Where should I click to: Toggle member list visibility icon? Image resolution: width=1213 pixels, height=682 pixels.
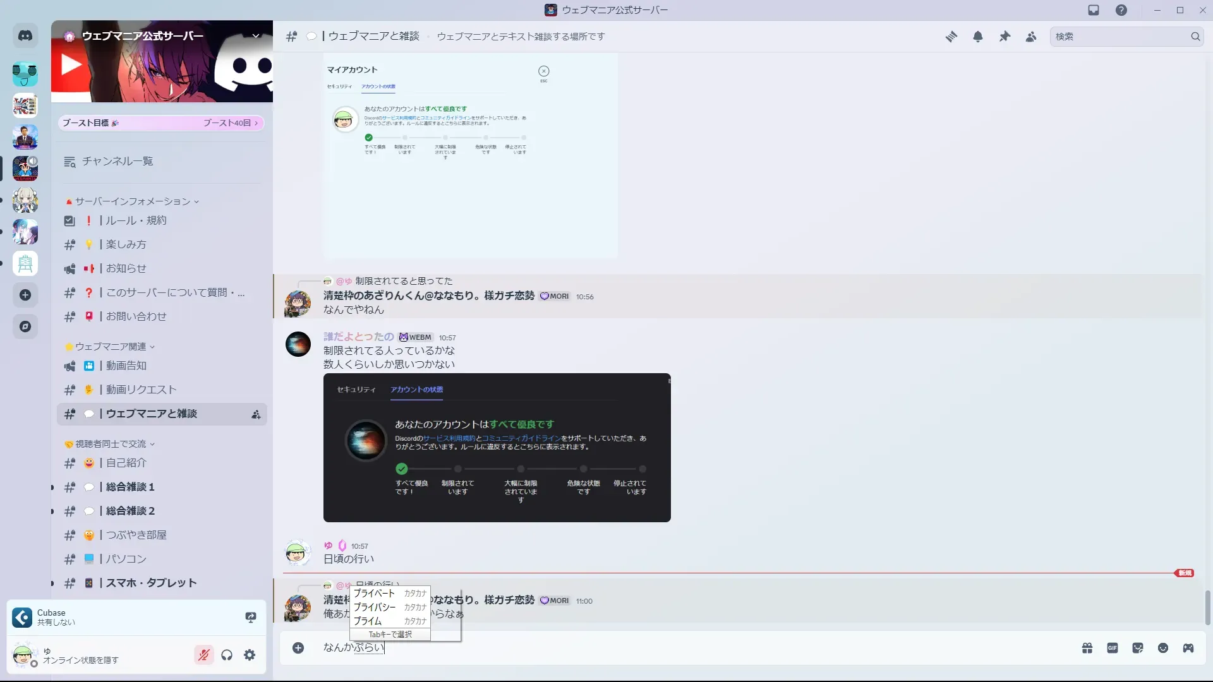1031,37
